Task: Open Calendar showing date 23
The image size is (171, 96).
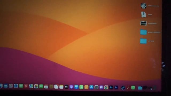Action: click(x=46, y=86)
